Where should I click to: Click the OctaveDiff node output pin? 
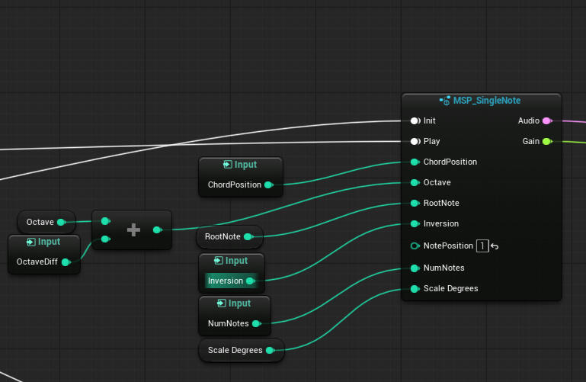[66, 262]
